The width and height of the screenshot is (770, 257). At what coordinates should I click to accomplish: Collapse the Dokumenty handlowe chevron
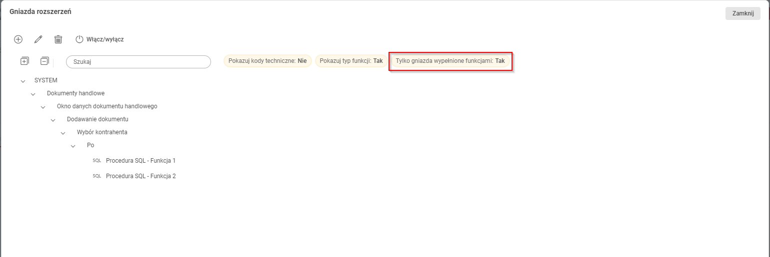33,93
